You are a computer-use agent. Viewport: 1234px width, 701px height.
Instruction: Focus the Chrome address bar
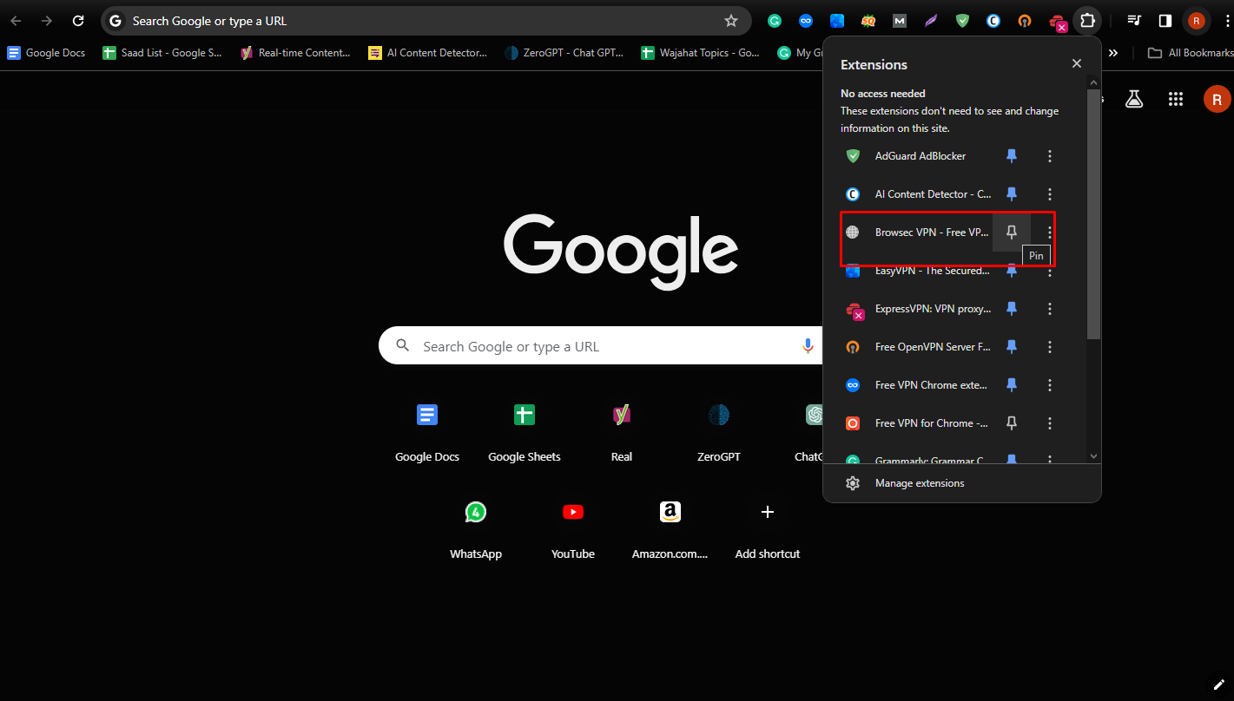[426, 21]
